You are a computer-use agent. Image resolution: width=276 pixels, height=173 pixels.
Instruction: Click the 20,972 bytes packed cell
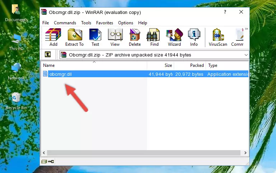189,74
